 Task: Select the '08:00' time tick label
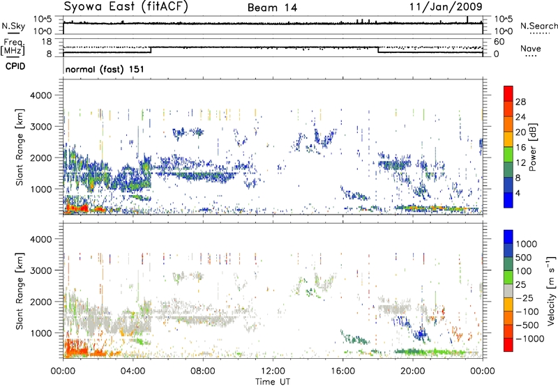[x=202, y=371]
